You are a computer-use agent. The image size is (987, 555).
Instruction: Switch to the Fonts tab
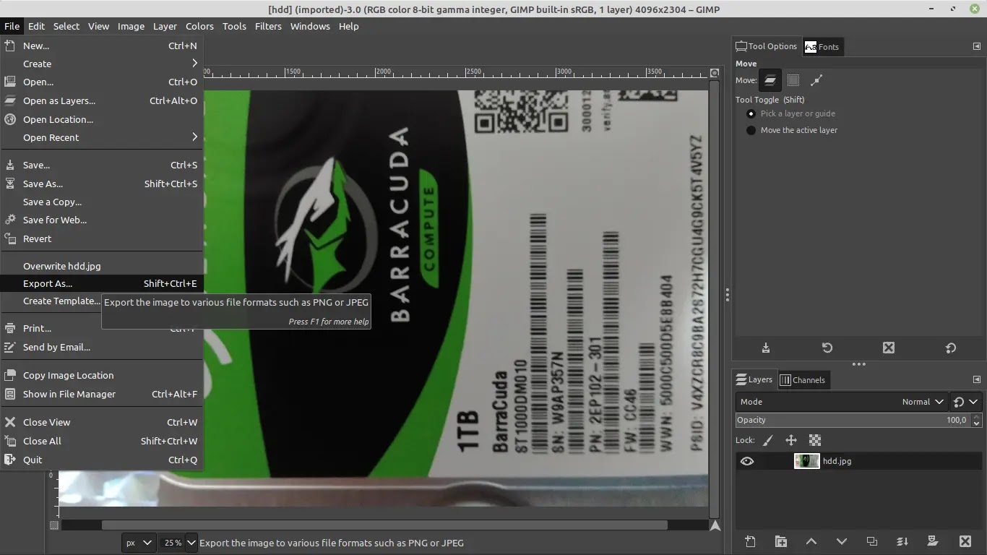(x=822, y=47)
